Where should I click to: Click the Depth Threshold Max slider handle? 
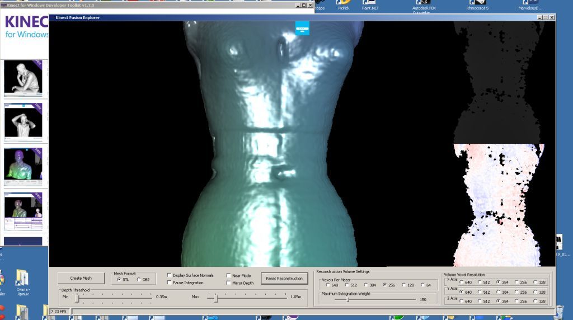216,298
